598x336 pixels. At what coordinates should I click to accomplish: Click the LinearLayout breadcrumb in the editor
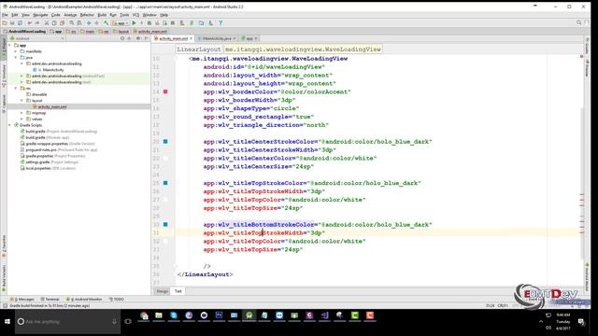pyautogui.click(x=199, y=49)
